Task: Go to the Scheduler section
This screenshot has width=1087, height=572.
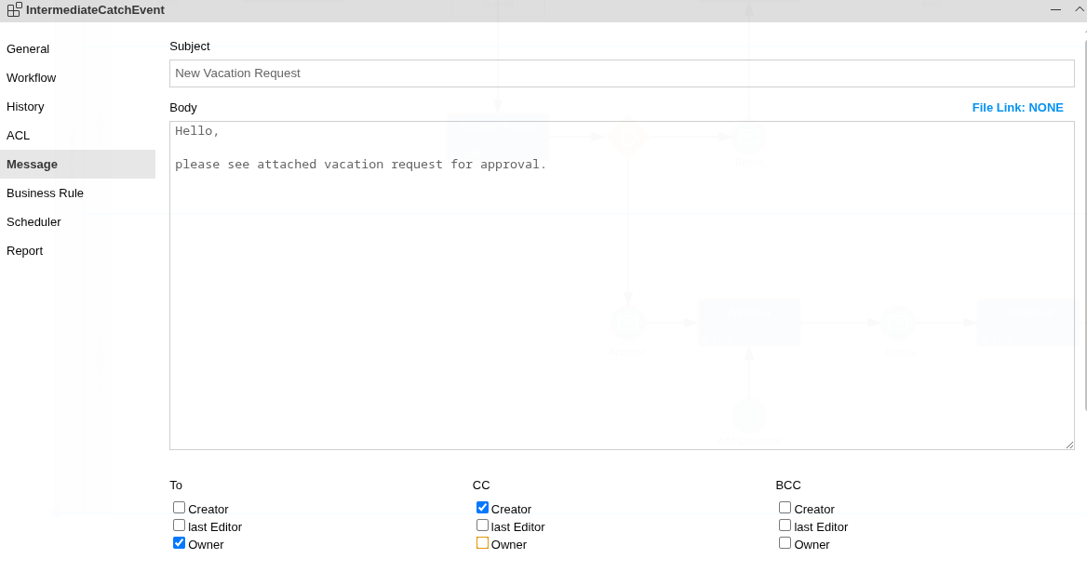Action: tap(34, 222)
